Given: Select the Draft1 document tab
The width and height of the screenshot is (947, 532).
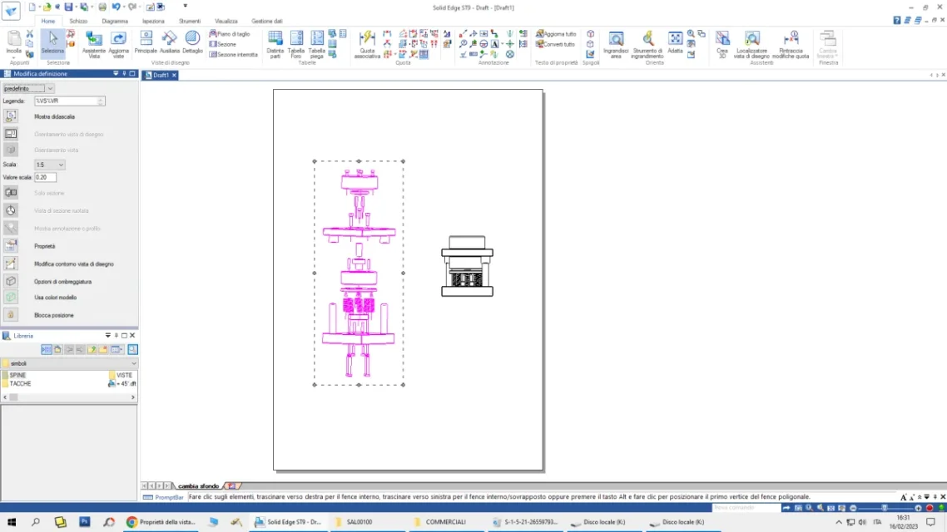Looking at the screenshot, I should (161, 76).
